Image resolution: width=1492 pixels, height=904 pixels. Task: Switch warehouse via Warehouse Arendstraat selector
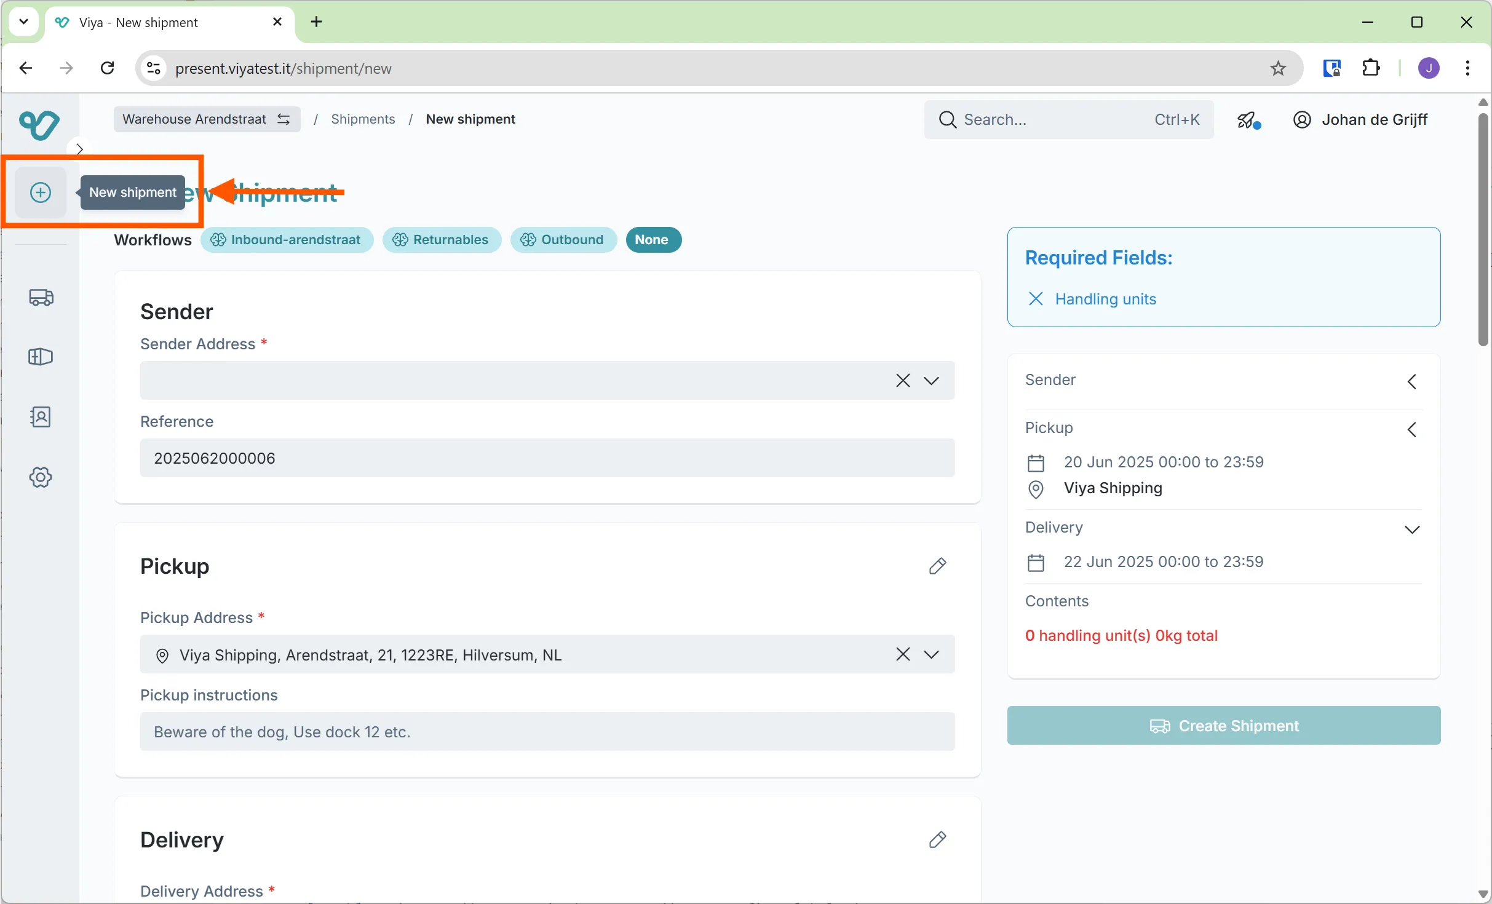[207, 119]
